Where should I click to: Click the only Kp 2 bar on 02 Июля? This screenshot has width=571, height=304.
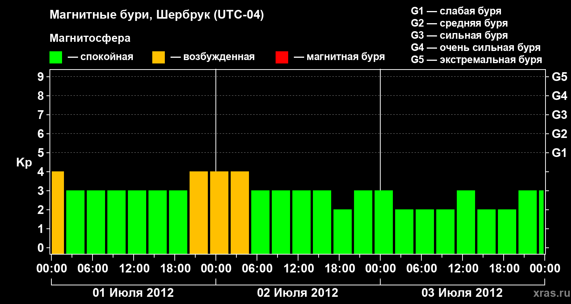pyautogui.click(x=343, y=231)
